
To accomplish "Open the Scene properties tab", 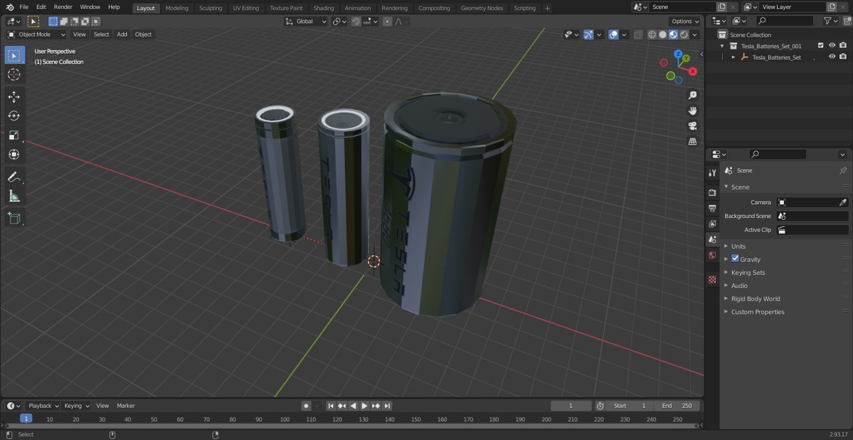I will (713, 240).
